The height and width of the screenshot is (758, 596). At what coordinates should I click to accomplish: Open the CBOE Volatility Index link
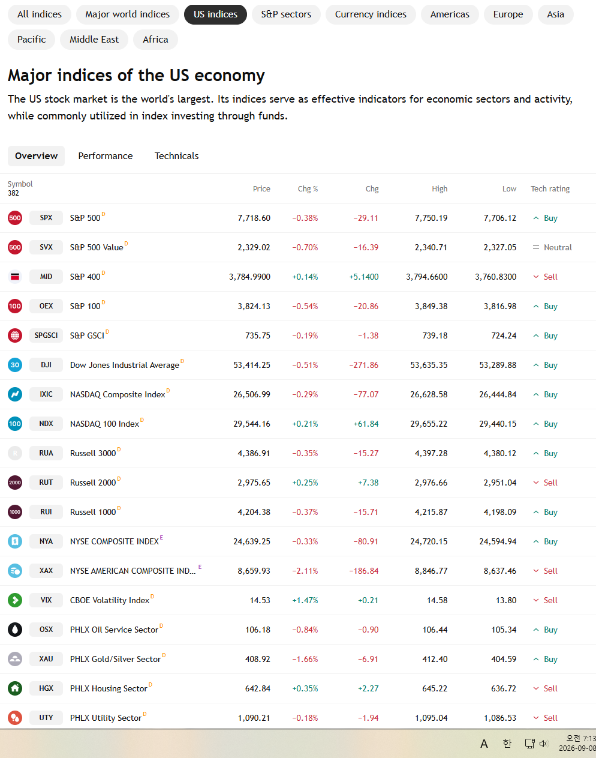tap(110, 600)
